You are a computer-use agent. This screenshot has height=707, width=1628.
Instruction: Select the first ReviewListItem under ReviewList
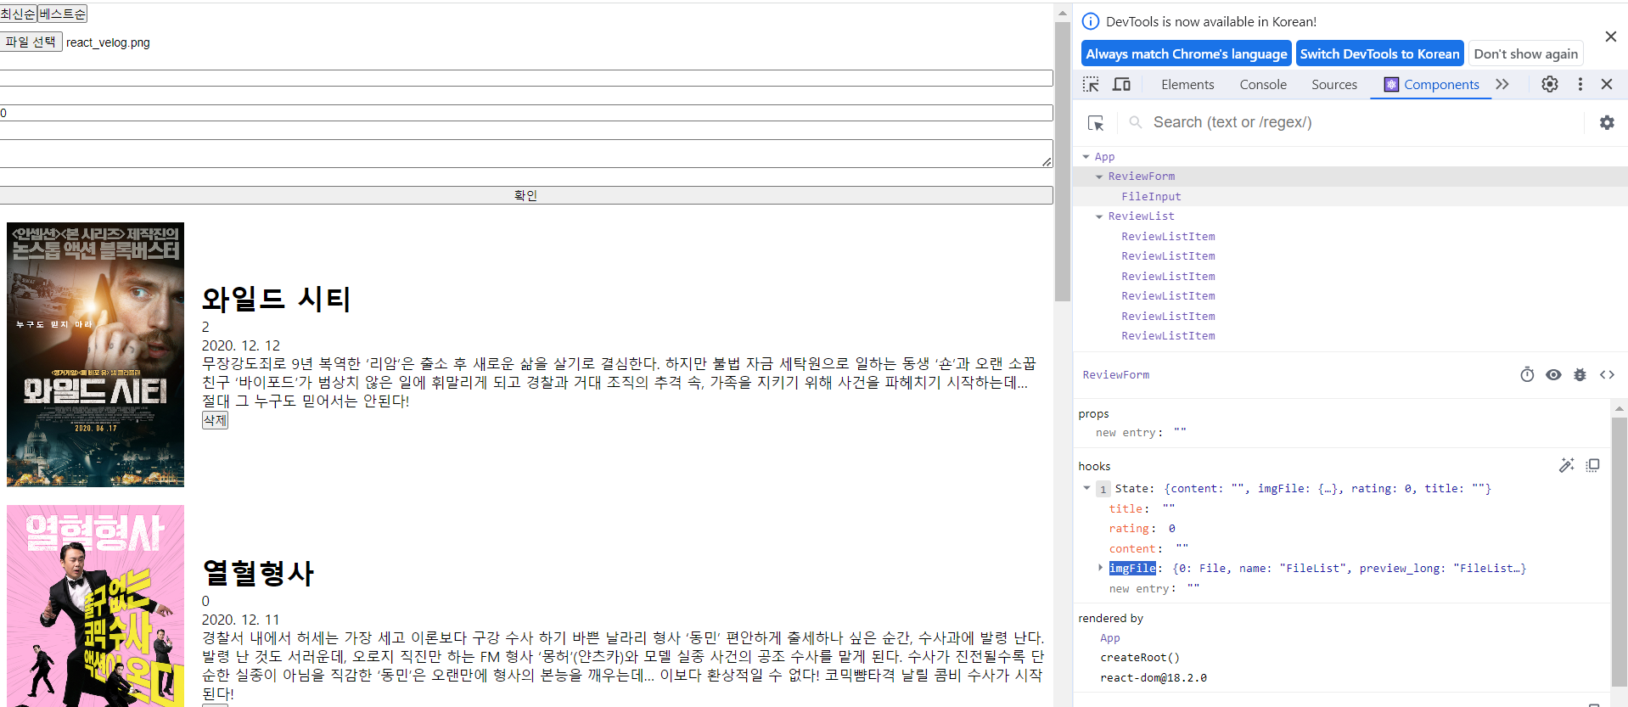1168,236
